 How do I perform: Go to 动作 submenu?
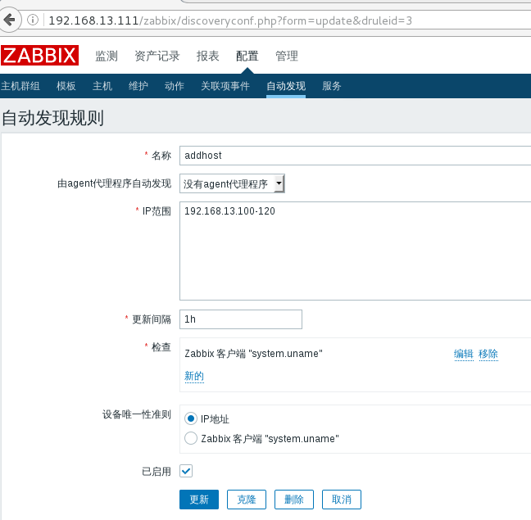click(175, 86)
